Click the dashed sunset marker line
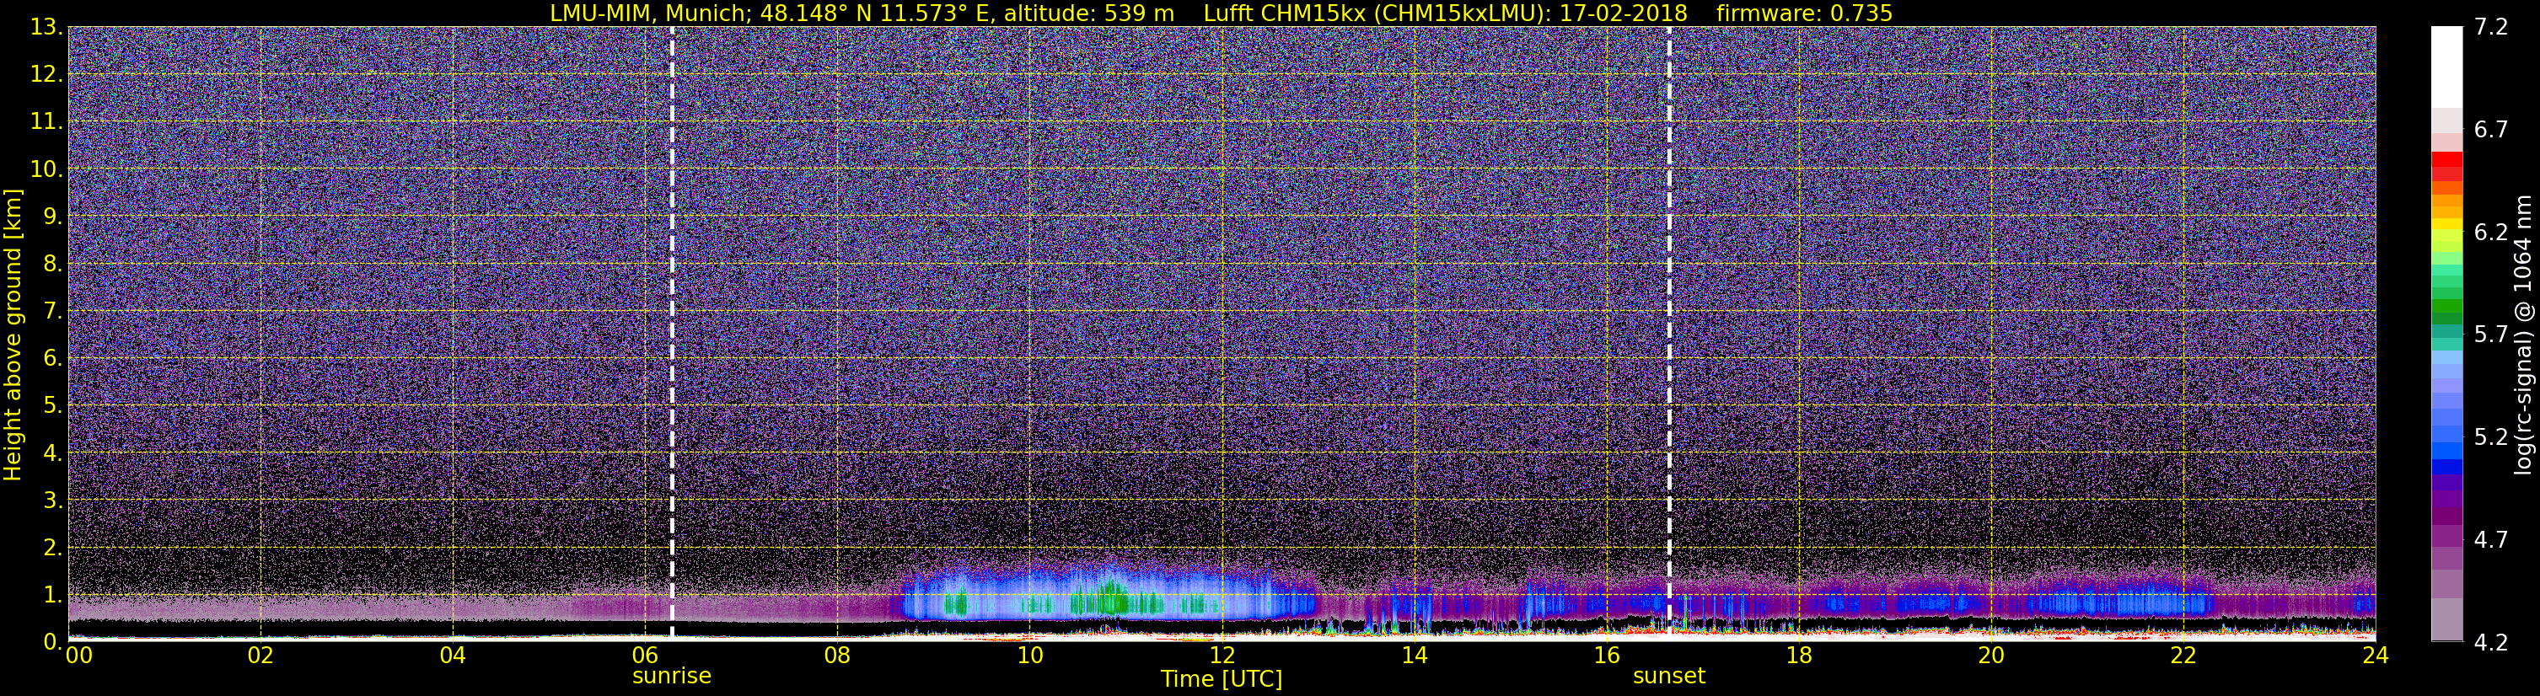The width and height of the screenshot is (2540, 696). click(x=1668, y=333)
